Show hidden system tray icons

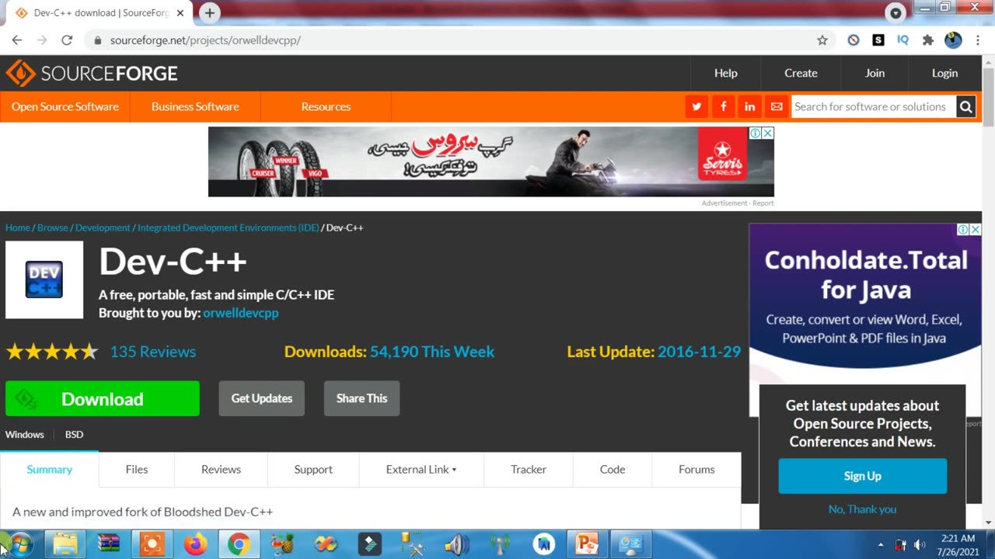click(881, 545)
